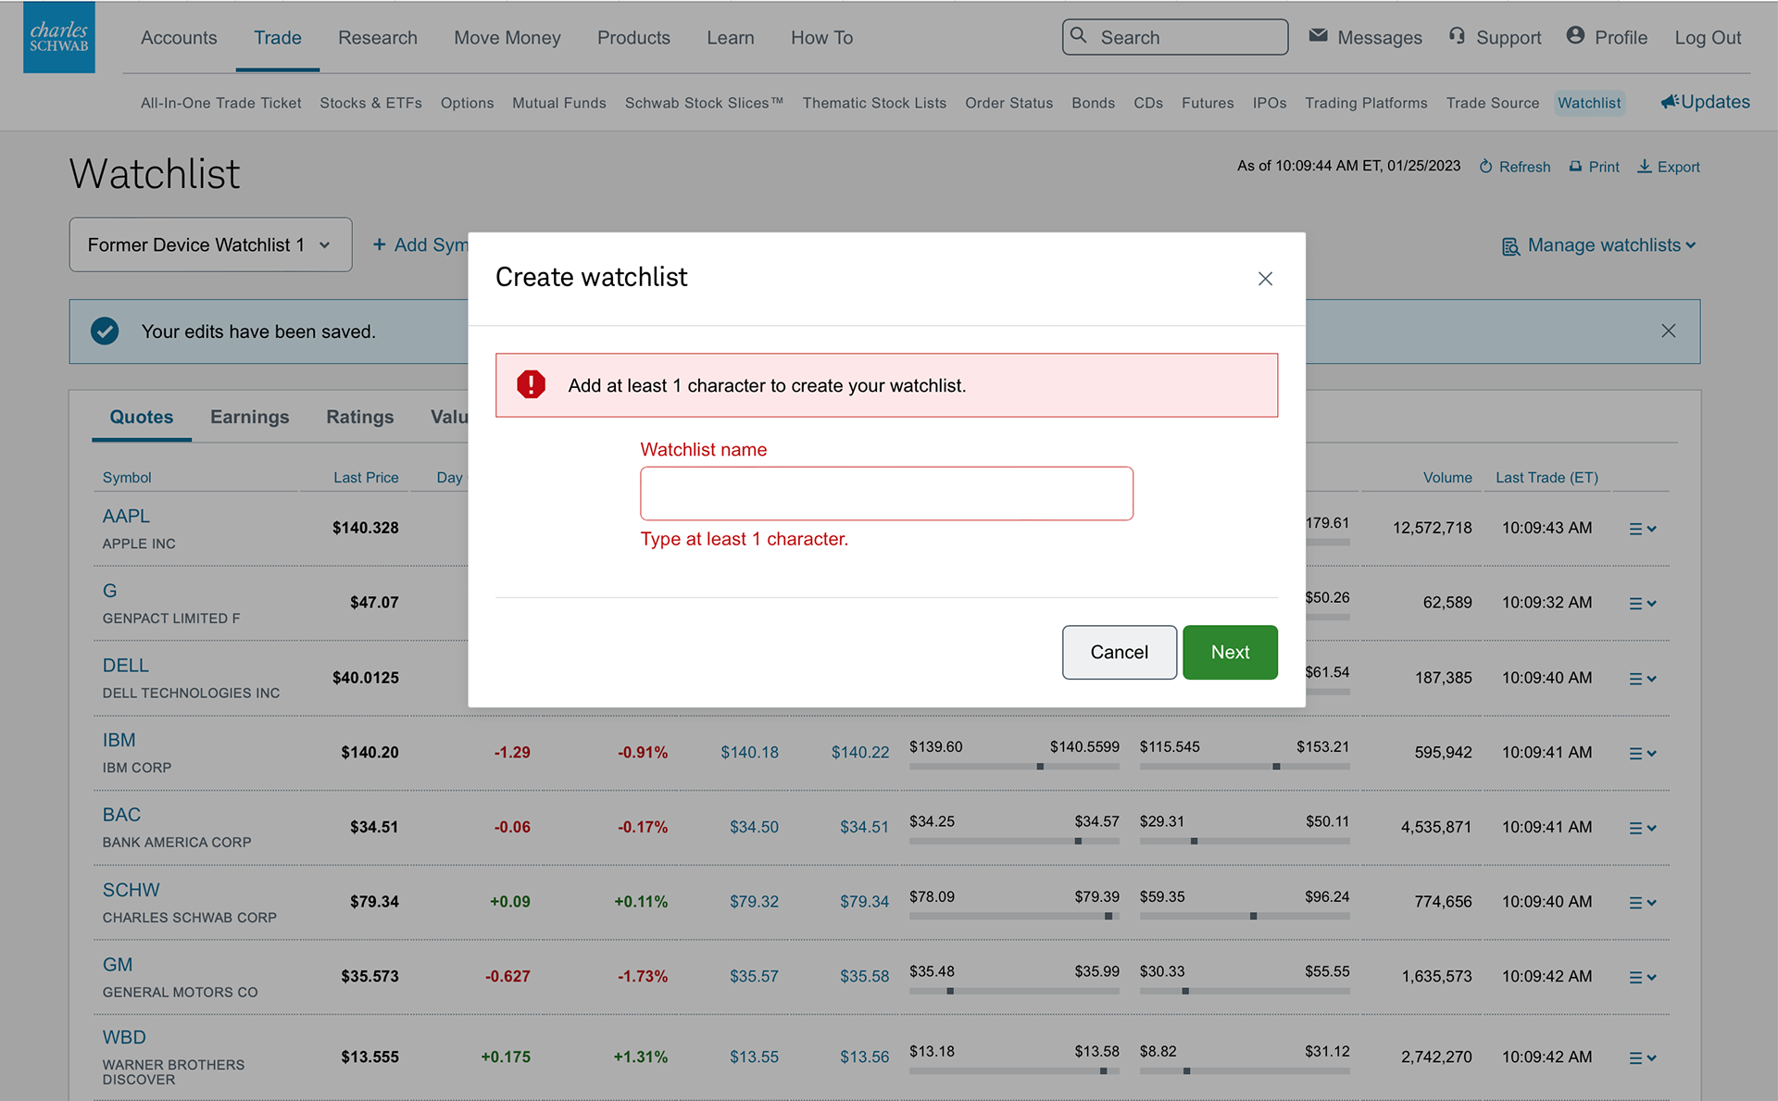This screenshot has width=1778, height=1101.
Task: Open Order Status page
Action: pos(1008,103)
